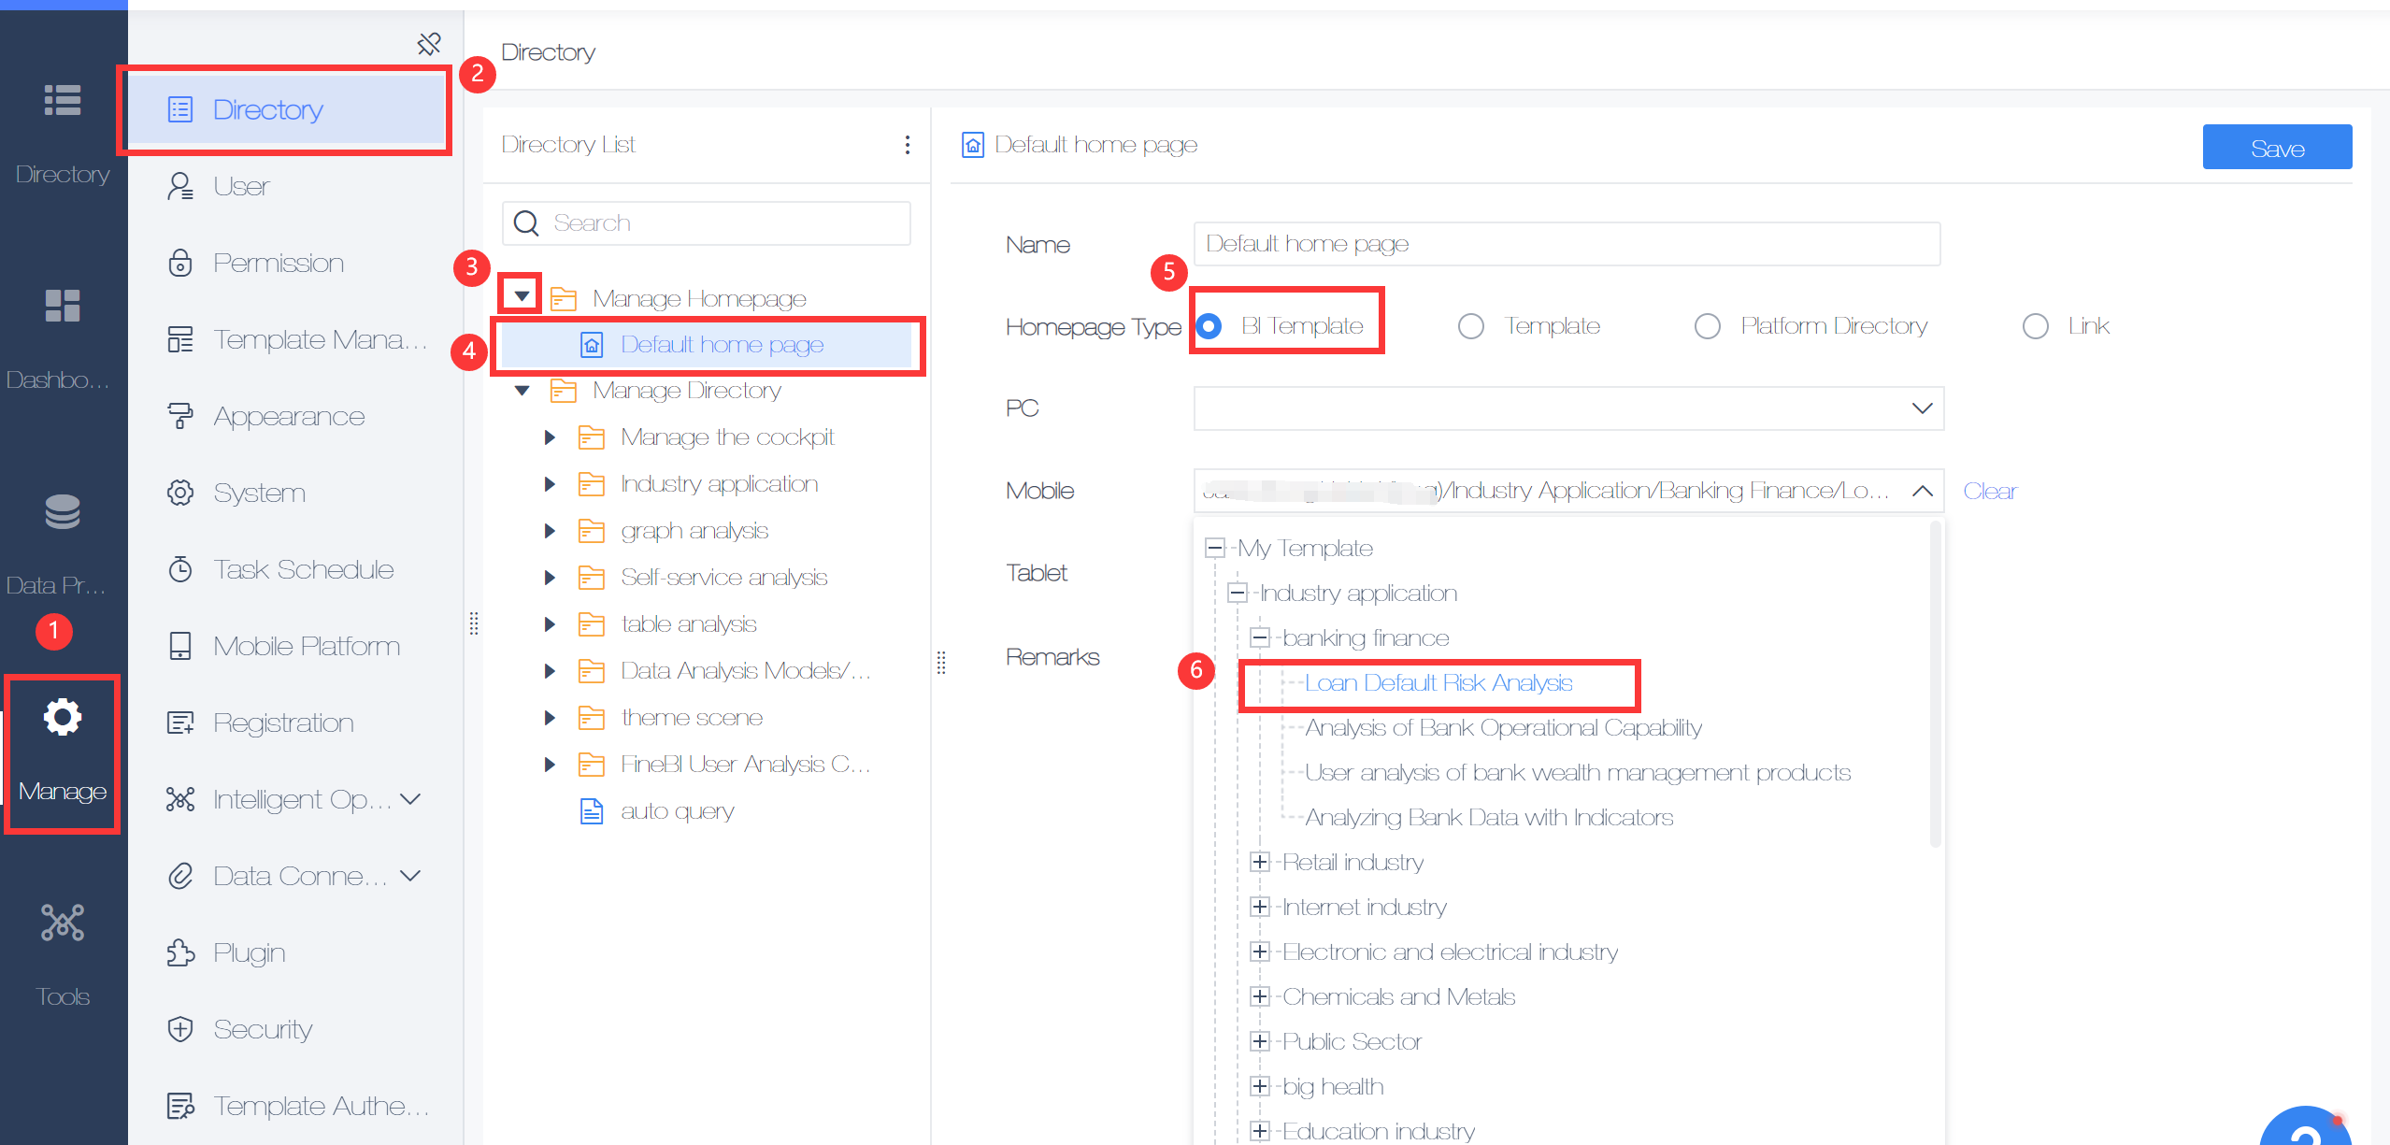The width and height of the screenshot is (2390, 1145).
Task: Select the Template radio button
Action: [1471, 326]
